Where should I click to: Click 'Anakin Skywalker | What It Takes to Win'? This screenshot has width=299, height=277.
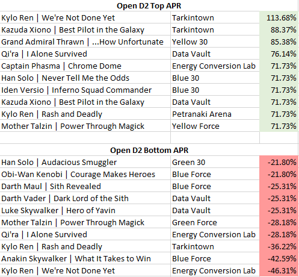coord(85,258)
